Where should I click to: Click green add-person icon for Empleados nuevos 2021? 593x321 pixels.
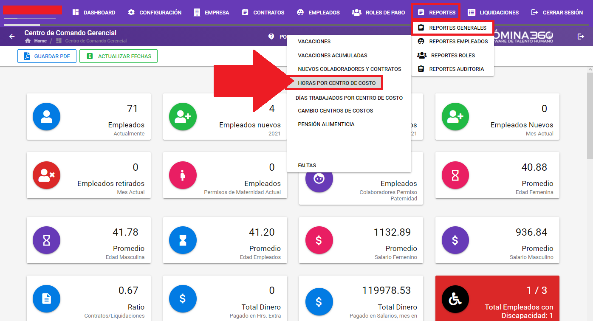[183, 116]
